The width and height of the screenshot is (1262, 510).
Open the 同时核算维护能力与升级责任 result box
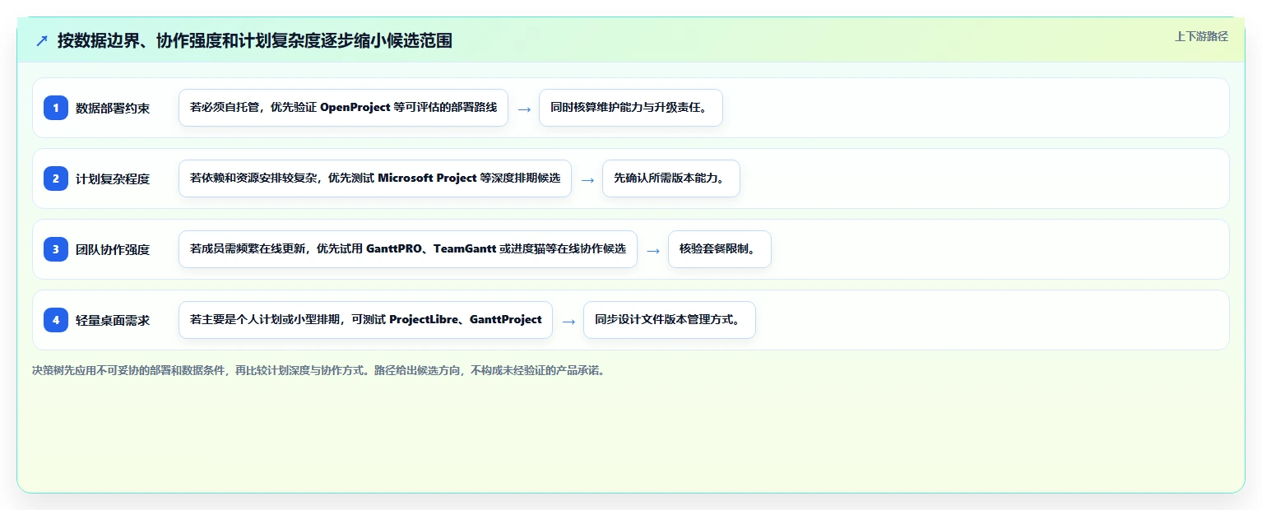pos(631,108)
